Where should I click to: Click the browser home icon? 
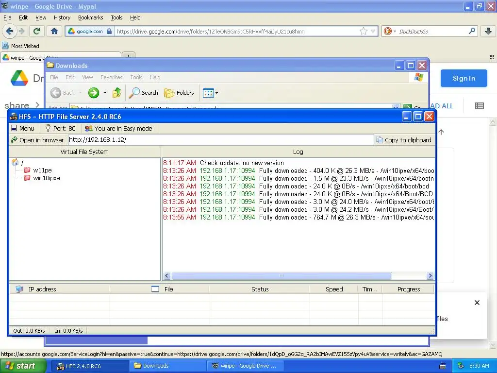(x=54, y=31)
